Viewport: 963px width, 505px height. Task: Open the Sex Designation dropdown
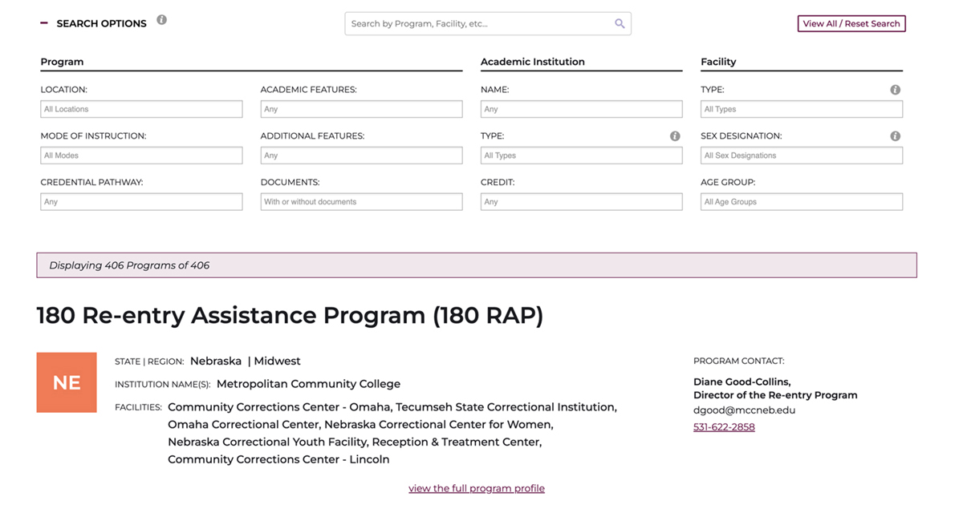[x=801, y=156]
